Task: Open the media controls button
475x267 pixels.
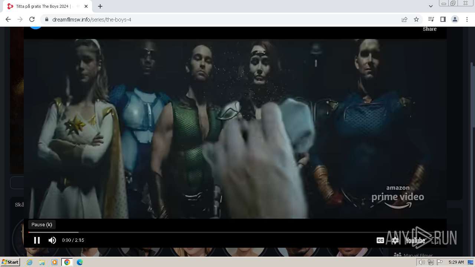Action: [431, 19]
